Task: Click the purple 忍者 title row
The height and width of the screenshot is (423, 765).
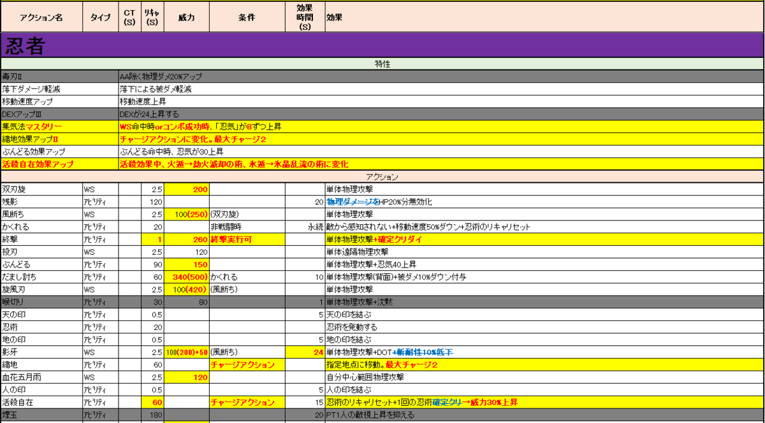Action: tap(382, 45)
